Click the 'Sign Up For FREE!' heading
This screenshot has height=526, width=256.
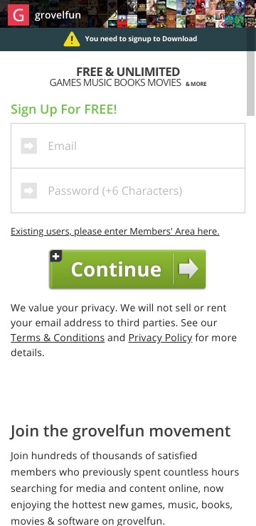point(64,109)
